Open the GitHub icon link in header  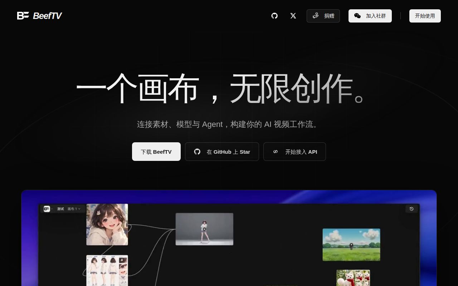(274, 16)
